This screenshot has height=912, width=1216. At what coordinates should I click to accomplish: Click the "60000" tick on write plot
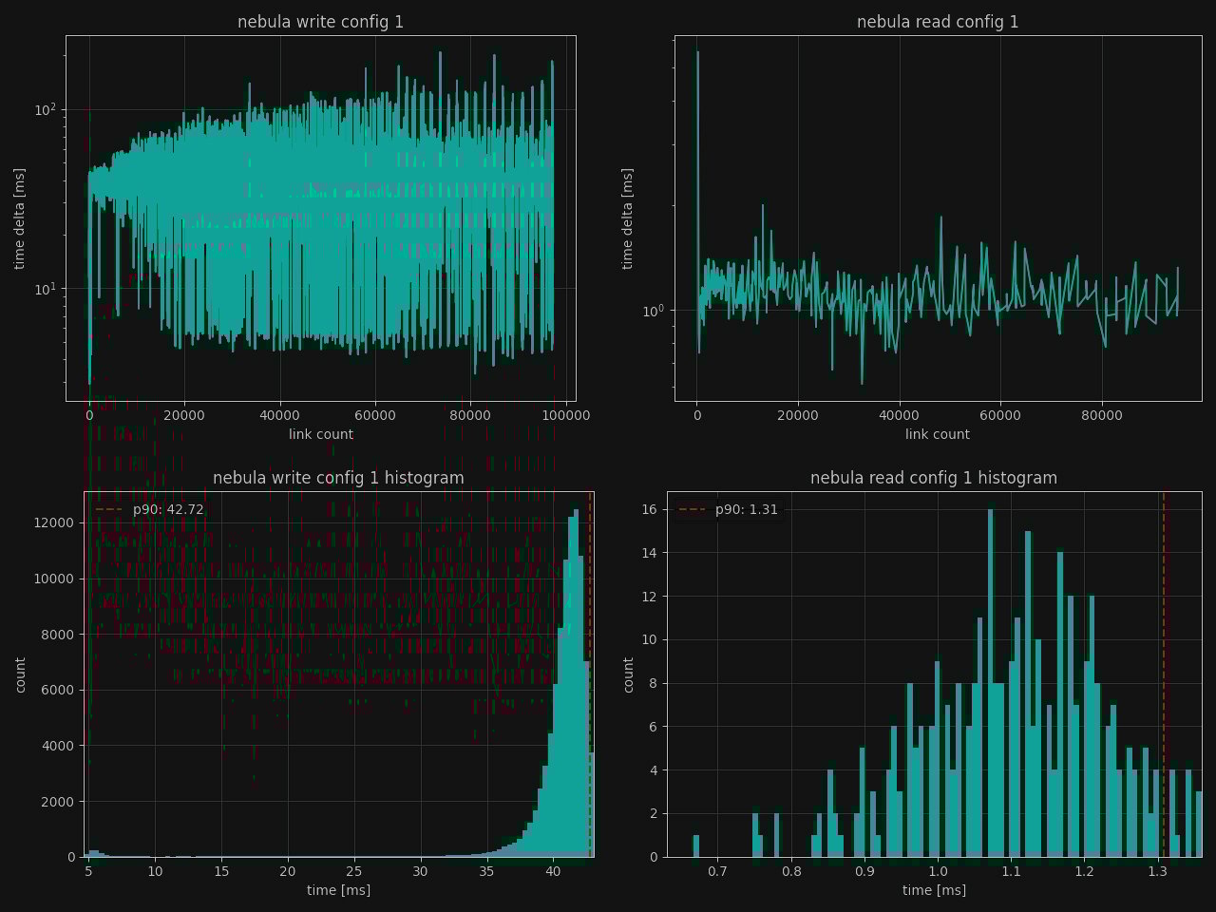(375, 415)
